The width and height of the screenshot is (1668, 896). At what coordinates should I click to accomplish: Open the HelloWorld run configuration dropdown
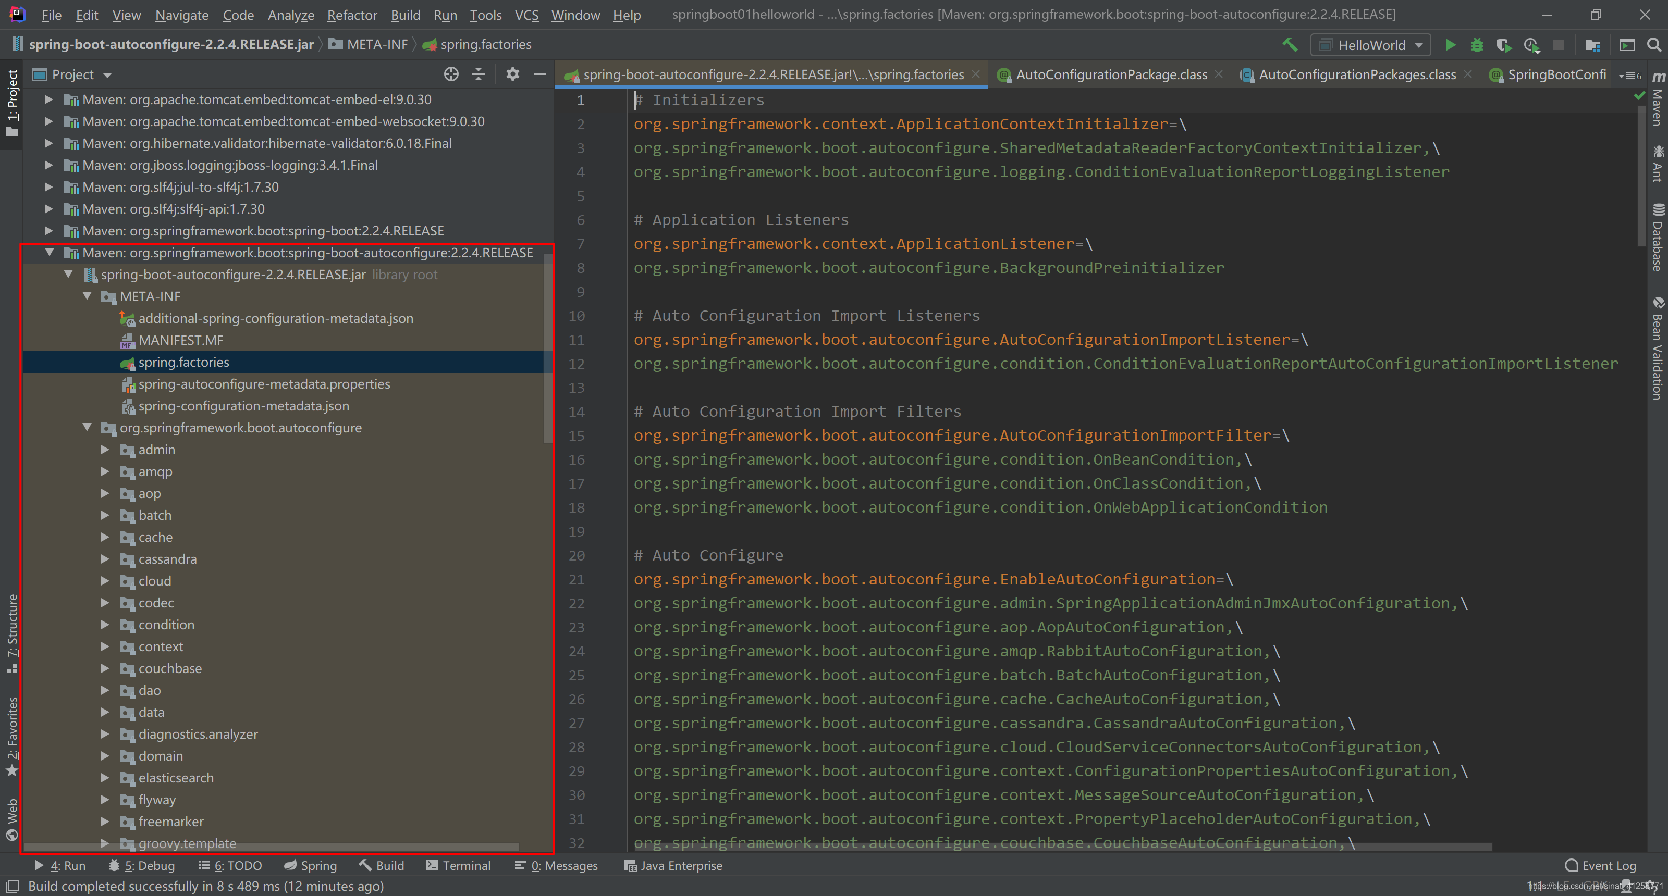click(x=1370, y=45)
